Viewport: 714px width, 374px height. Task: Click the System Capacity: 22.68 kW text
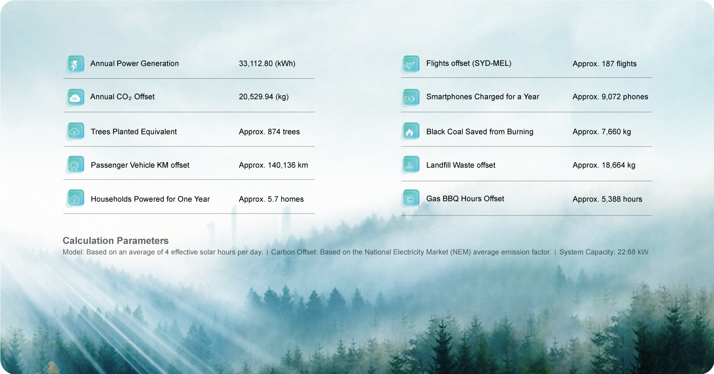click(604, 252)
